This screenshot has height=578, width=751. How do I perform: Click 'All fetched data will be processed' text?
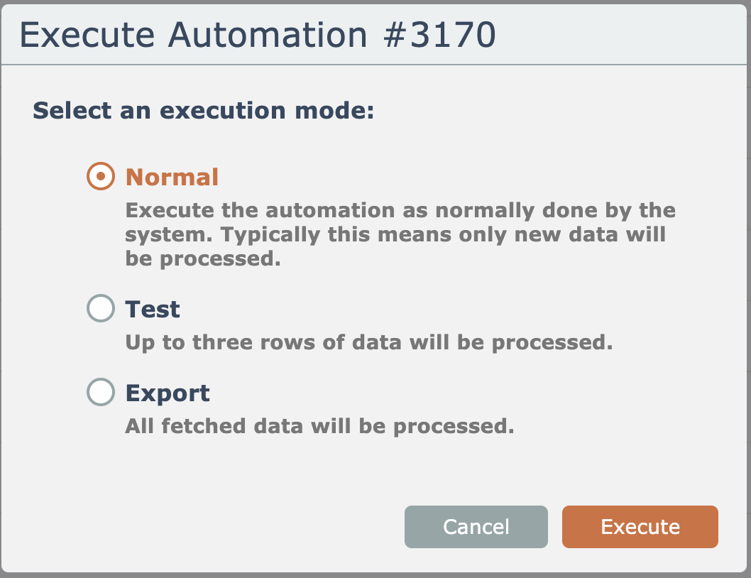(319, 426)
